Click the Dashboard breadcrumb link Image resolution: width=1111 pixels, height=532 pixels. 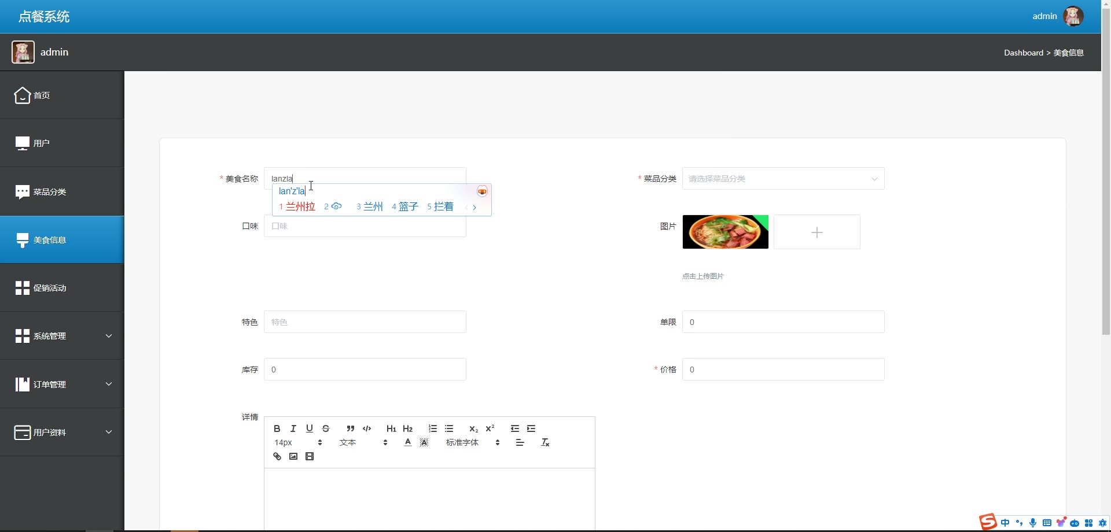pyautogui.click(x=1023, y=53)
